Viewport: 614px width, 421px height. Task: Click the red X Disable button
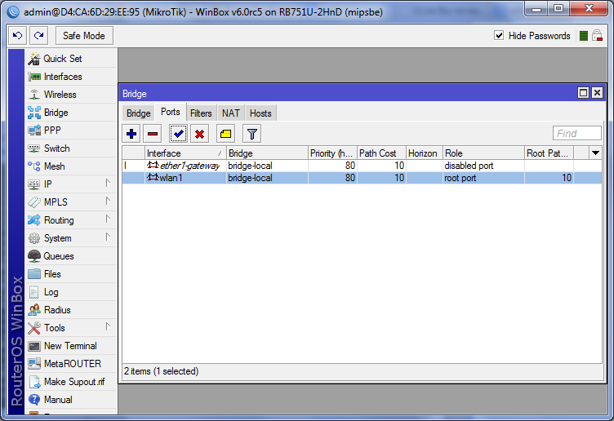[199, 134]
